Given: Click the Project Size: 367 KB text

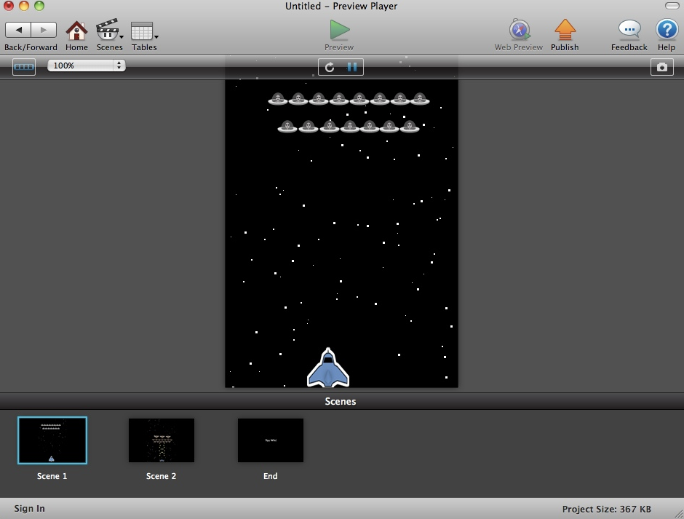Looking at the screenshot, I should (606, 509).
